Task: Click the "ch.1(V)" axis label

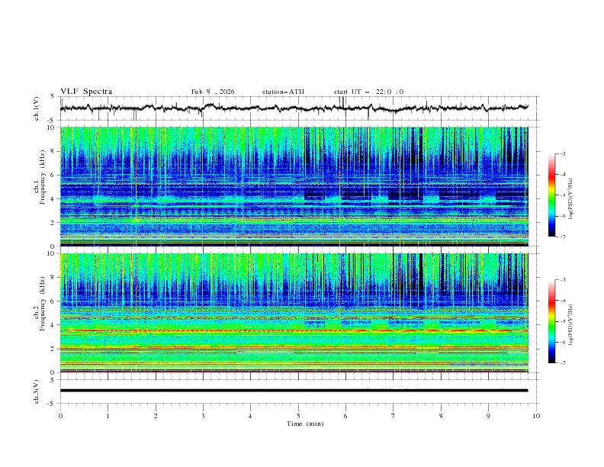Action: tap(37, 108)
